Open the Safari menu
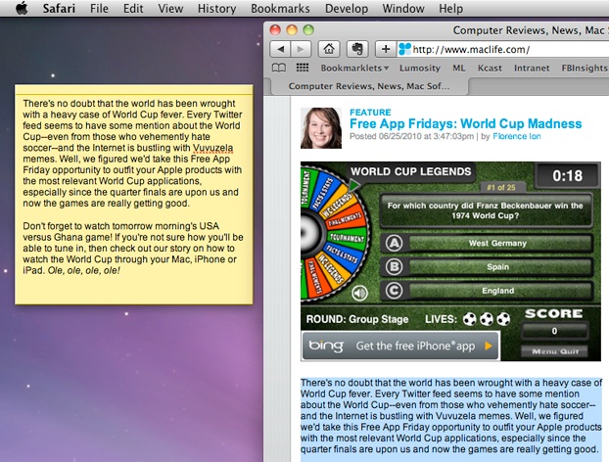Viewport: 609px width, 462px height. 59,8
